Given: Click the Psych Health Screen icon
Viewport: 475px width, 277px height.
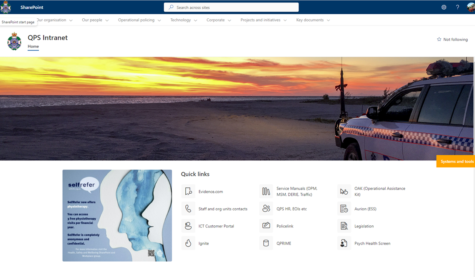Looking at the screenshot, I should (344, 243).
